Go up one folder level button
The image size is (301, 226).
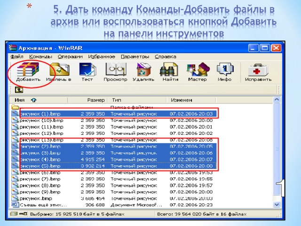19,89
